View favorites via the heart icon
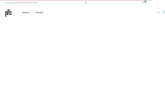The image size is (165, 110). 143,2
